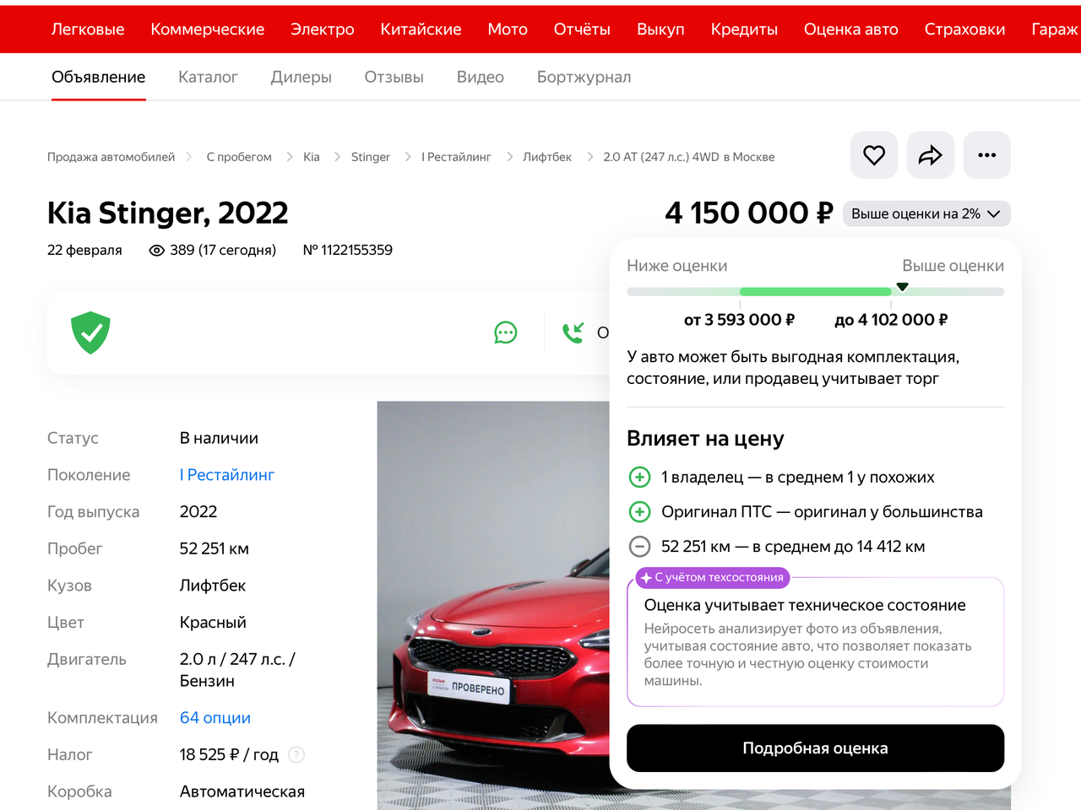Click the green callback phone icon
The width and height of the screenshot is (1081, 810).
coord(573,332)
